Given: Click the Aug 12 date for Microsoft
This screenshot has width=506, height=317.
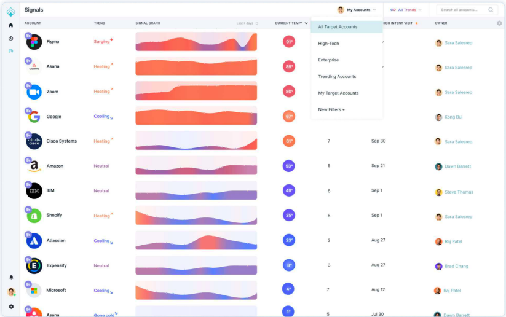Looking at the screenshot, I should click(378, 289).
